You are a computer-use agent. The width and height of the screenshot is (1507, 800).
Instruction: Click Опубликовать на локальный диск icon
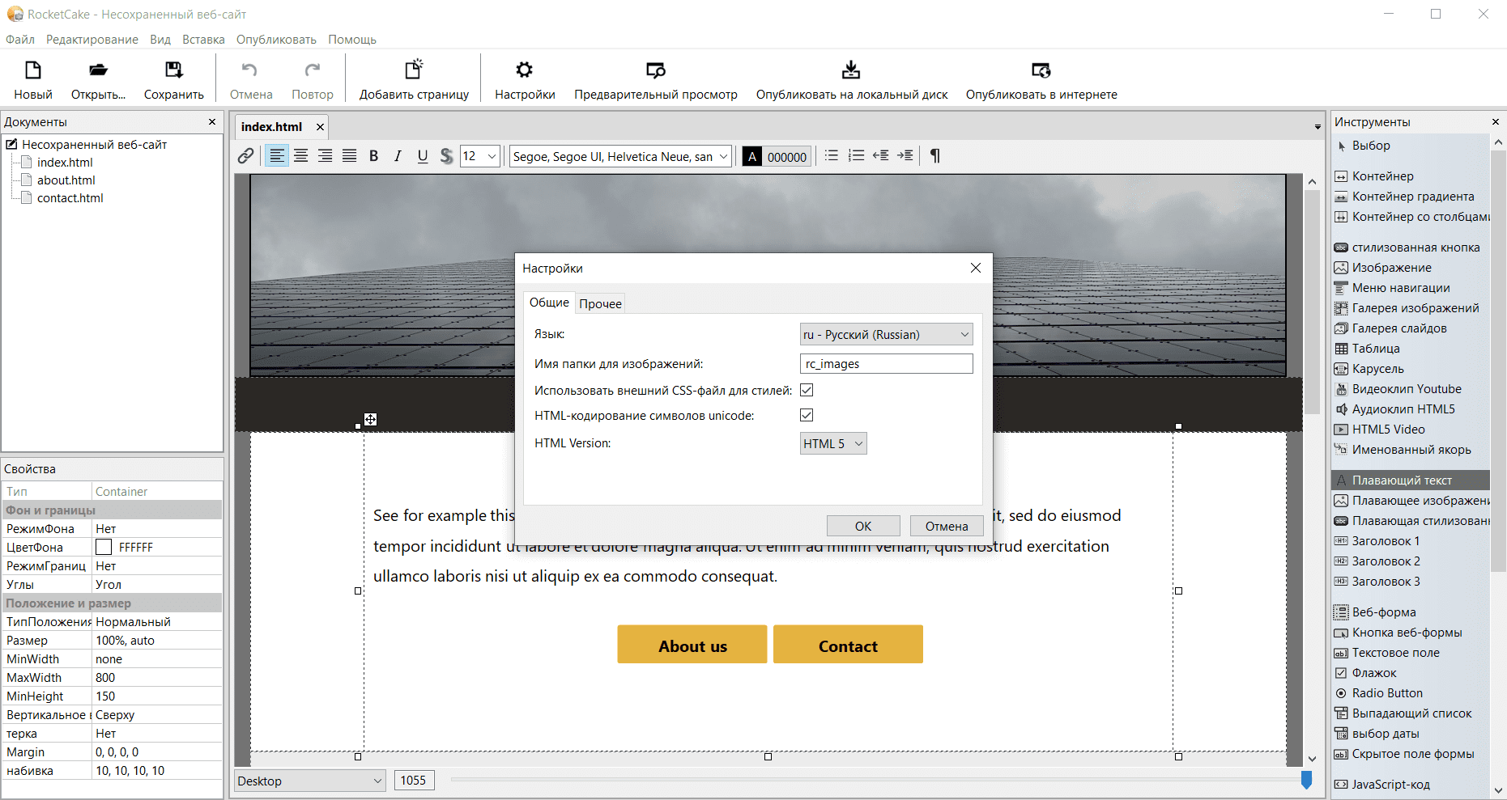pyautogui.click(x=851, y=70)
